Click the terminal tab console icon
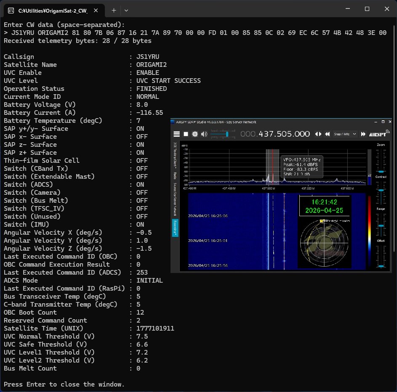 [x=11, y=11]
